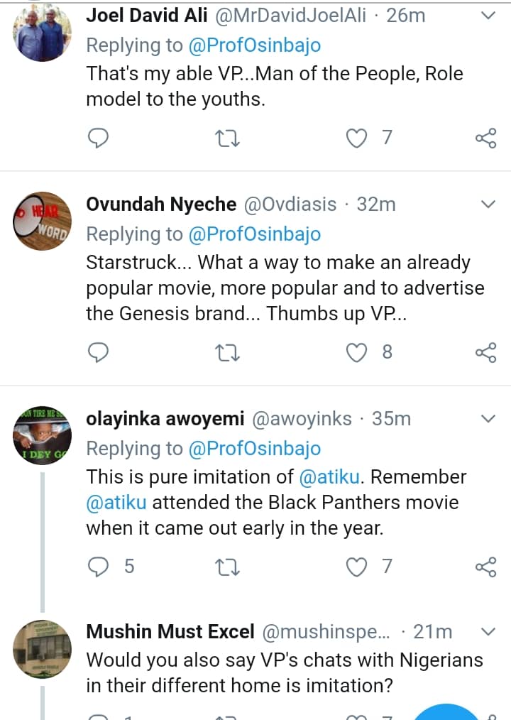Reply to Joel David Ali's tweet

tap(98, 137)
